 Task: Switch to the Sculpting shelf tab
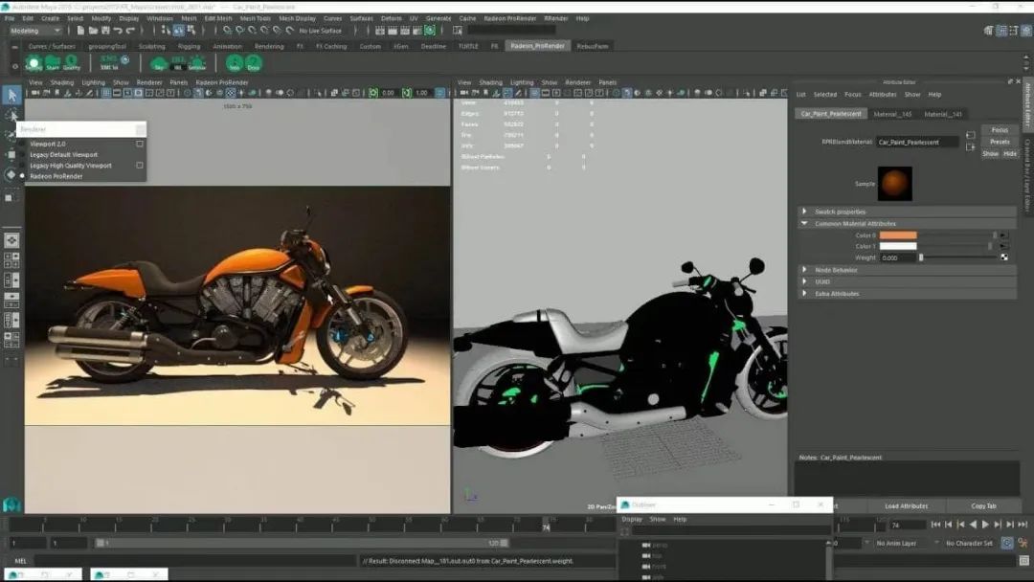tap(151, 46)
